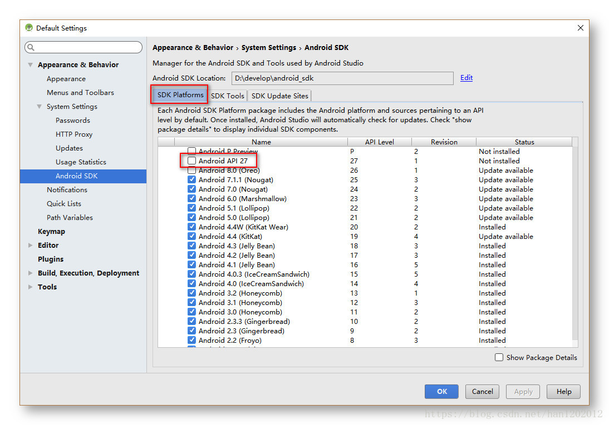Uncheck Android 7.1.1 (Nougat) checkbox
The width and height of the screenshot is (609, 425).
pos(191,179)
